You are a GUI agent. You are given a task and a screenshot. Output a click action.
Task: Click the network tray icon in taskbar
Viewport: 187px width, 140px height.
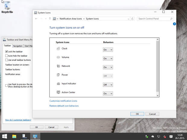[x=159, y=136]
